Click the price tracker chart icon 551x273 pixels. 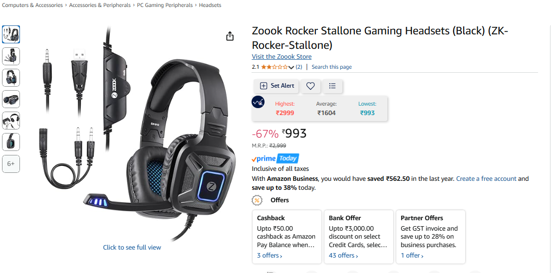tap(258, 102)
